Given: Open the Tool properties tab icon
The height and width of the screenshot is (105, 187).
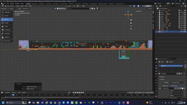Looking at the screenshot, I should coord(156,62).
